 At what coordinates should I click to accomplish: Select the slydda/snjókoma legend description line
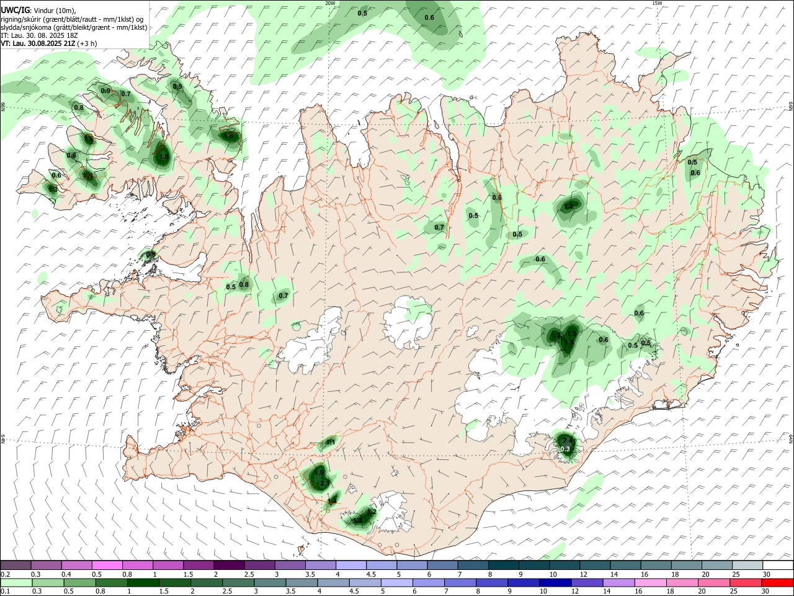[74, 27]
